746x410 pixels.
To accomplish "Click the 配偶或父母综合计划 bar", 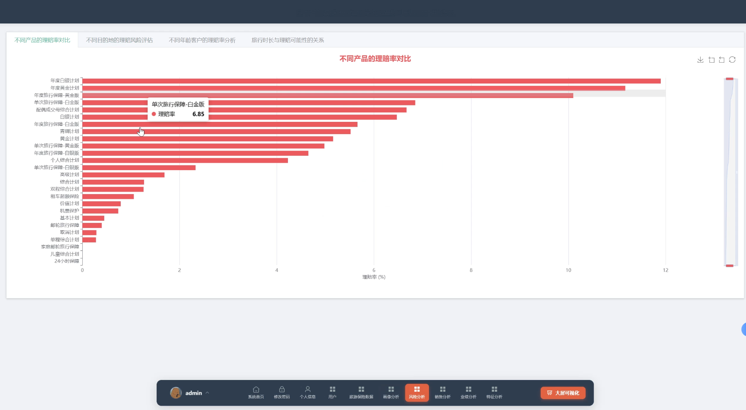I will tap(244, 110).
